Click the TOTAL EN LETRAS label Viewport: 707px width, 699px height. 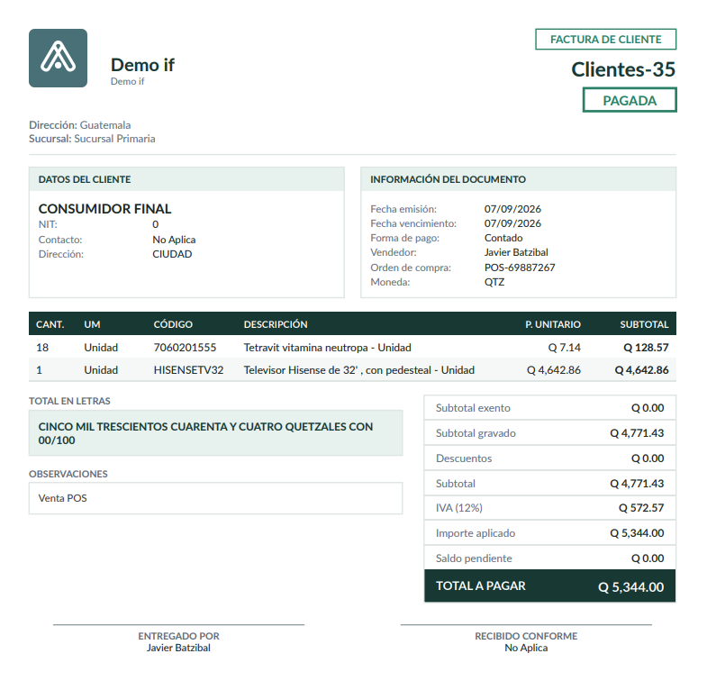pos(69,402)
